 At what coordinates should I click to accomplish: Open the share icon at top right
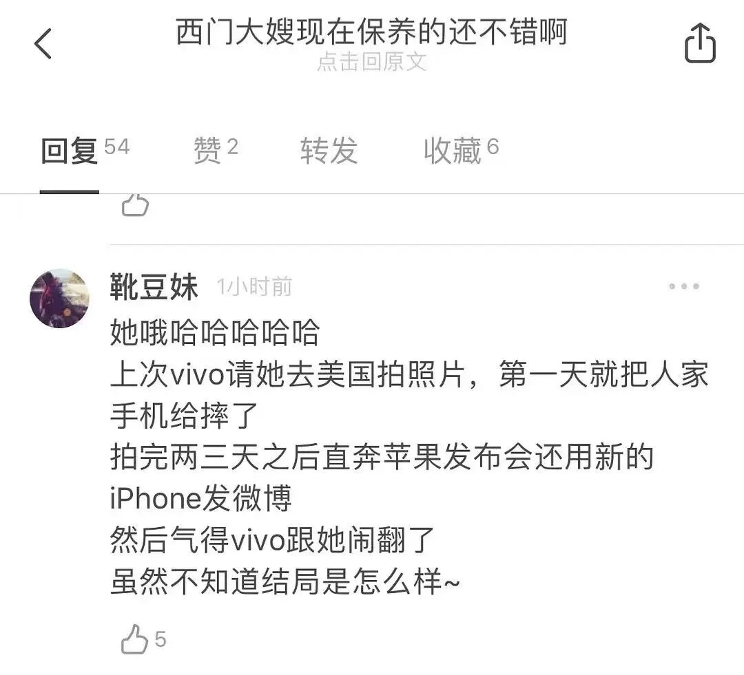tap(700, 43)
